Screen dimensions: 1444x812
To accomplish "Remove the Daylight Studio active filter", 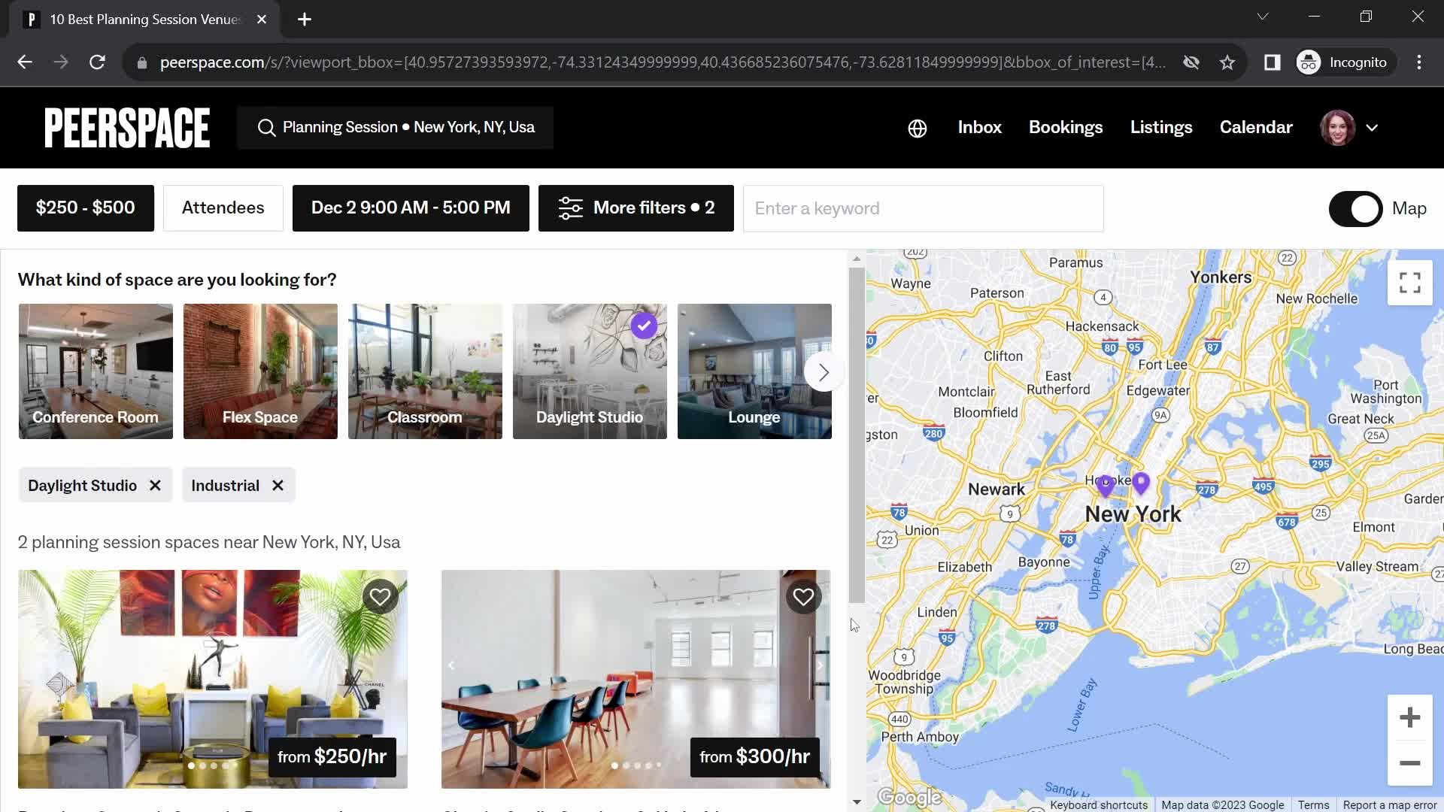I will tap(156, 485).
